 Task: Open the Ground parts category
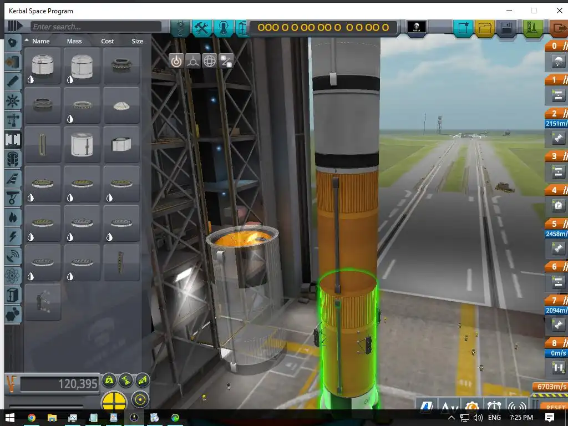pos(13,198)
